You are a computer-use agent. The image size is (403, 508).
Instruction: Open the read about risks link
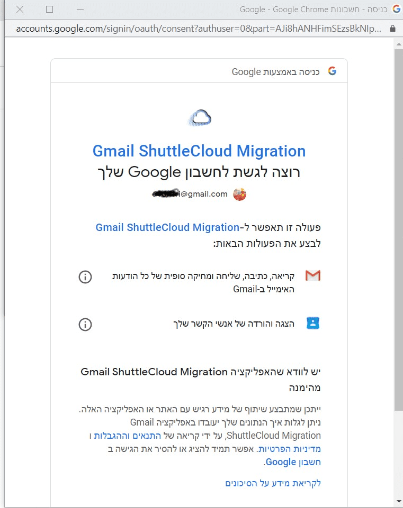coord(273,483)
